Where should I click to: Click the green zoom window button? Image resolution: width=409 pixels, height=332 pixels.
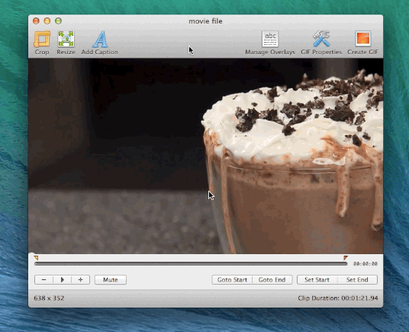[x=58, y=21]
